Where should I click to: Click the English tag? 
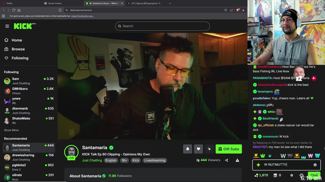[111, 160]
